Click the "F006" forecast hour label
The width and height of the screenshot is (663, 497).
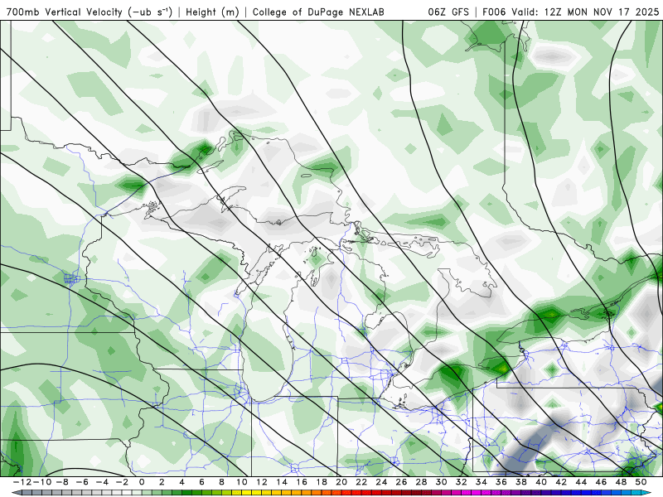point(495,12)
